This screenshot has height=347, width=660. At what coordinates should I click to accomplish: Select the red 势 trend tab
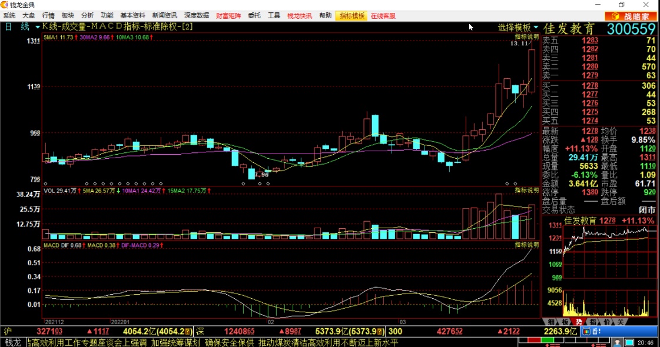[x=579, y=322]
